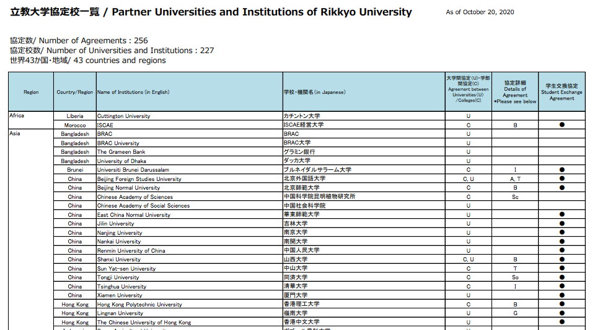Click the 'As of October 20, 2020' date text
The height and width of the screenshot is (330, 595).
pyautogui.click(x=480, y=12)
